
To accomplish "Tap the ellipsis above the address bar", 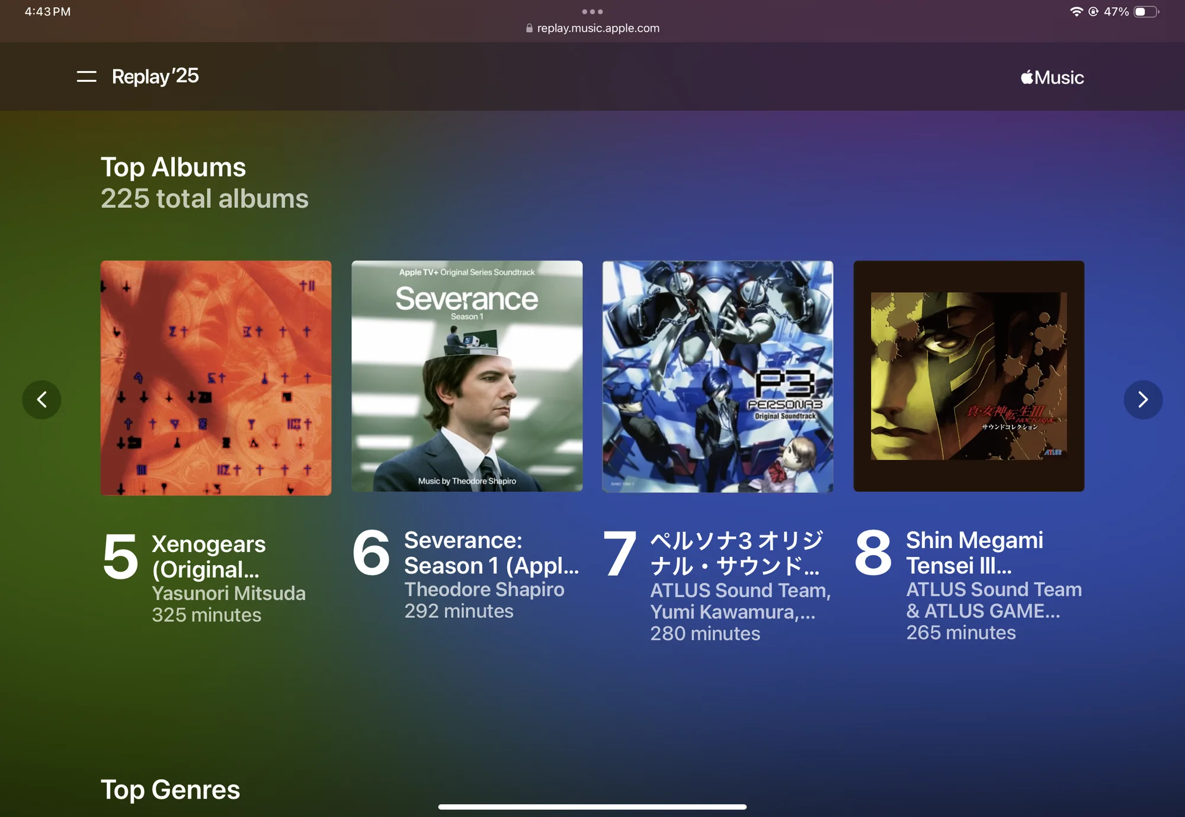I will [592, 11].
